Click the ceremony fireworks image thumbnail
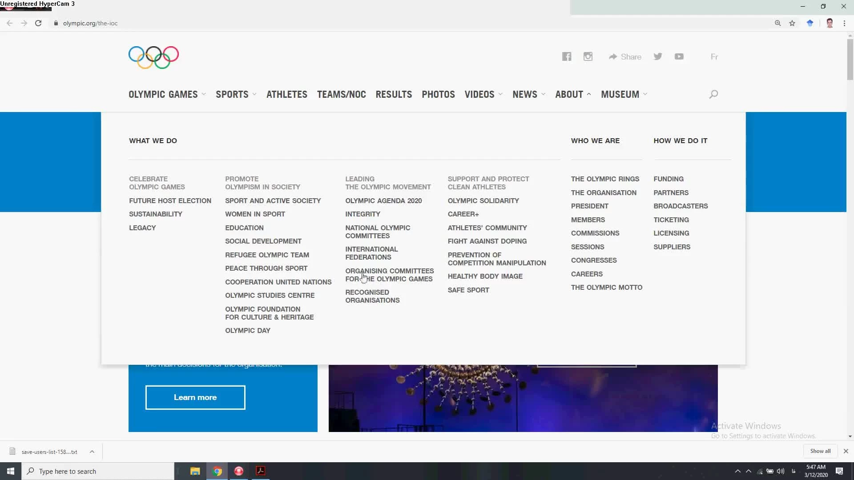The width and height of the screenshot is (854, 480). pos(523,398)
